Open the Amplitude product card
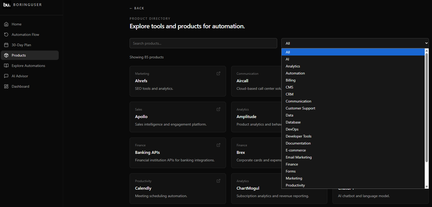The width and height of the screenshot is (432, 207). click(x=256, y=117)
